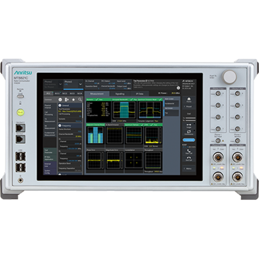The width and height of the screenshot is (259, 259).
Task: Click the Scenario setting row
Action: point(70,120)
